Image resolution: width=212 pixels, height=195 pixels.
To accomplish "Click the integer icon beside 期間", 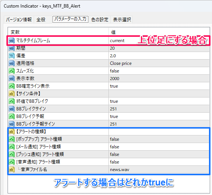I will pos(12,48).
